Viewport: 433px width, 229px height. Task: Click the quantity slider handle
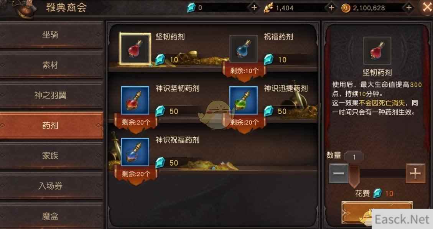click(354, 176)
